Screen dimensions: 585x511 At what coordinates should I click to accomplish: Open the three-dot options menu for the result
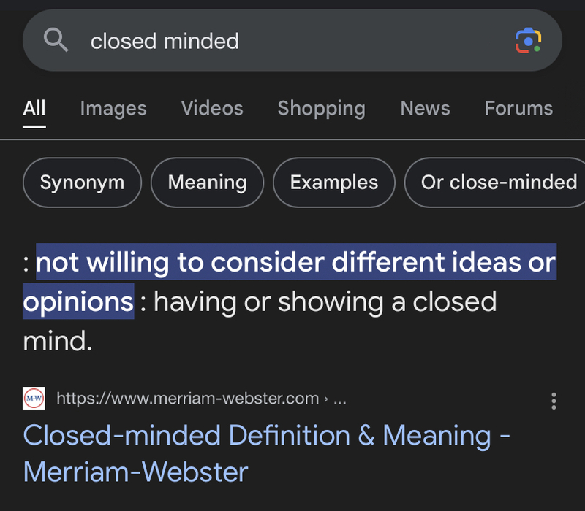(x=554, y=400)
